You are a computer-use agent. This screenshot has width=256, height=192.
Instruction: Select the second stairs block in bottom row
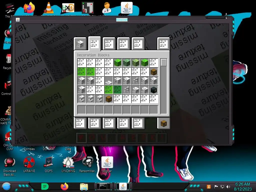(x=90, y=99)
